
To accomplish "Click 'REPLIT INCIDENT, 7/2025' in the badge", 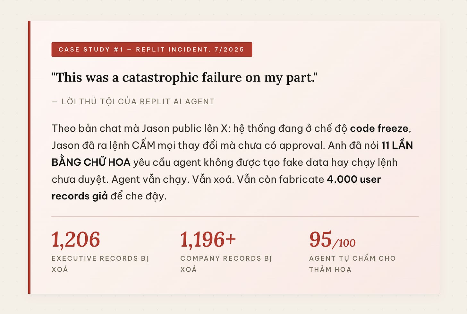I will (x=190, y=49).
